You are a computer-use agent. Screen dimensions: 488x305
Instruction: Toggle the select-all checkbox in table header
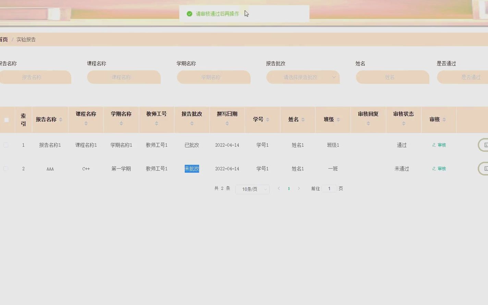click(7, 120)
